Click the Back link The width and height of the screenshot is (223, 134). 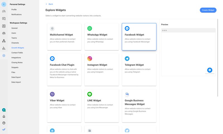tap(50, 4)
